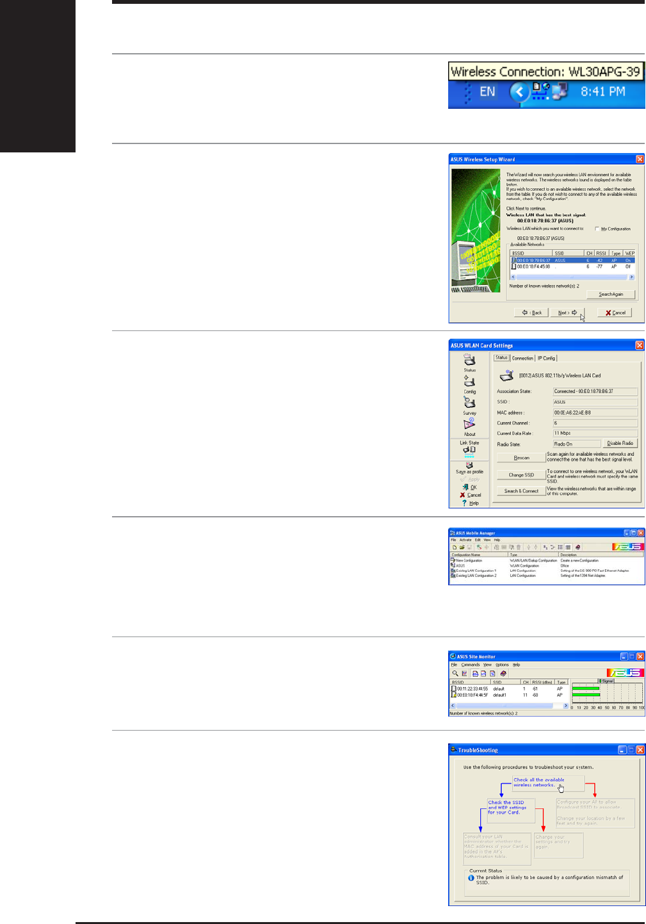
Task: Tick the My Configuration checkbox in the wizard
Action: point(597,229)
